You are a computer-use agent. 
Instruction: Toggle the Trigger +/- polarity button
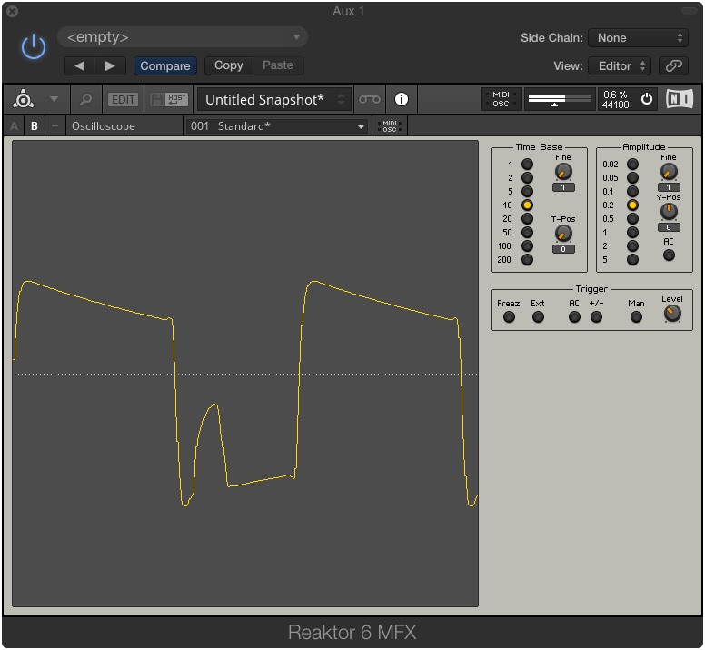pos(596,317)
